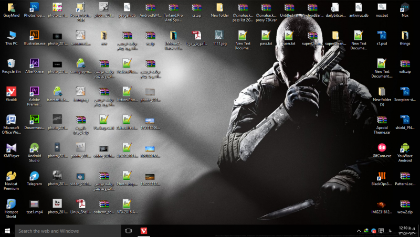This screenshot has width=420, height=237.
Task: Select the antivirus.db file
Action: (x=359, y=10)
